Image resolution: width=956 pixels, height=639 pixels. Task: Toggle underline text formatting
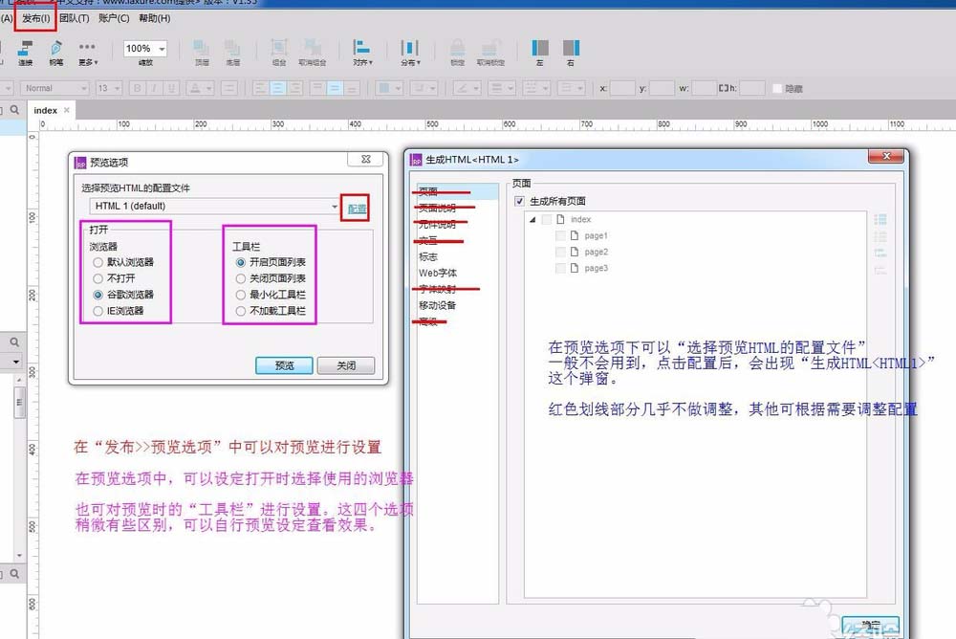click(171, 89)
